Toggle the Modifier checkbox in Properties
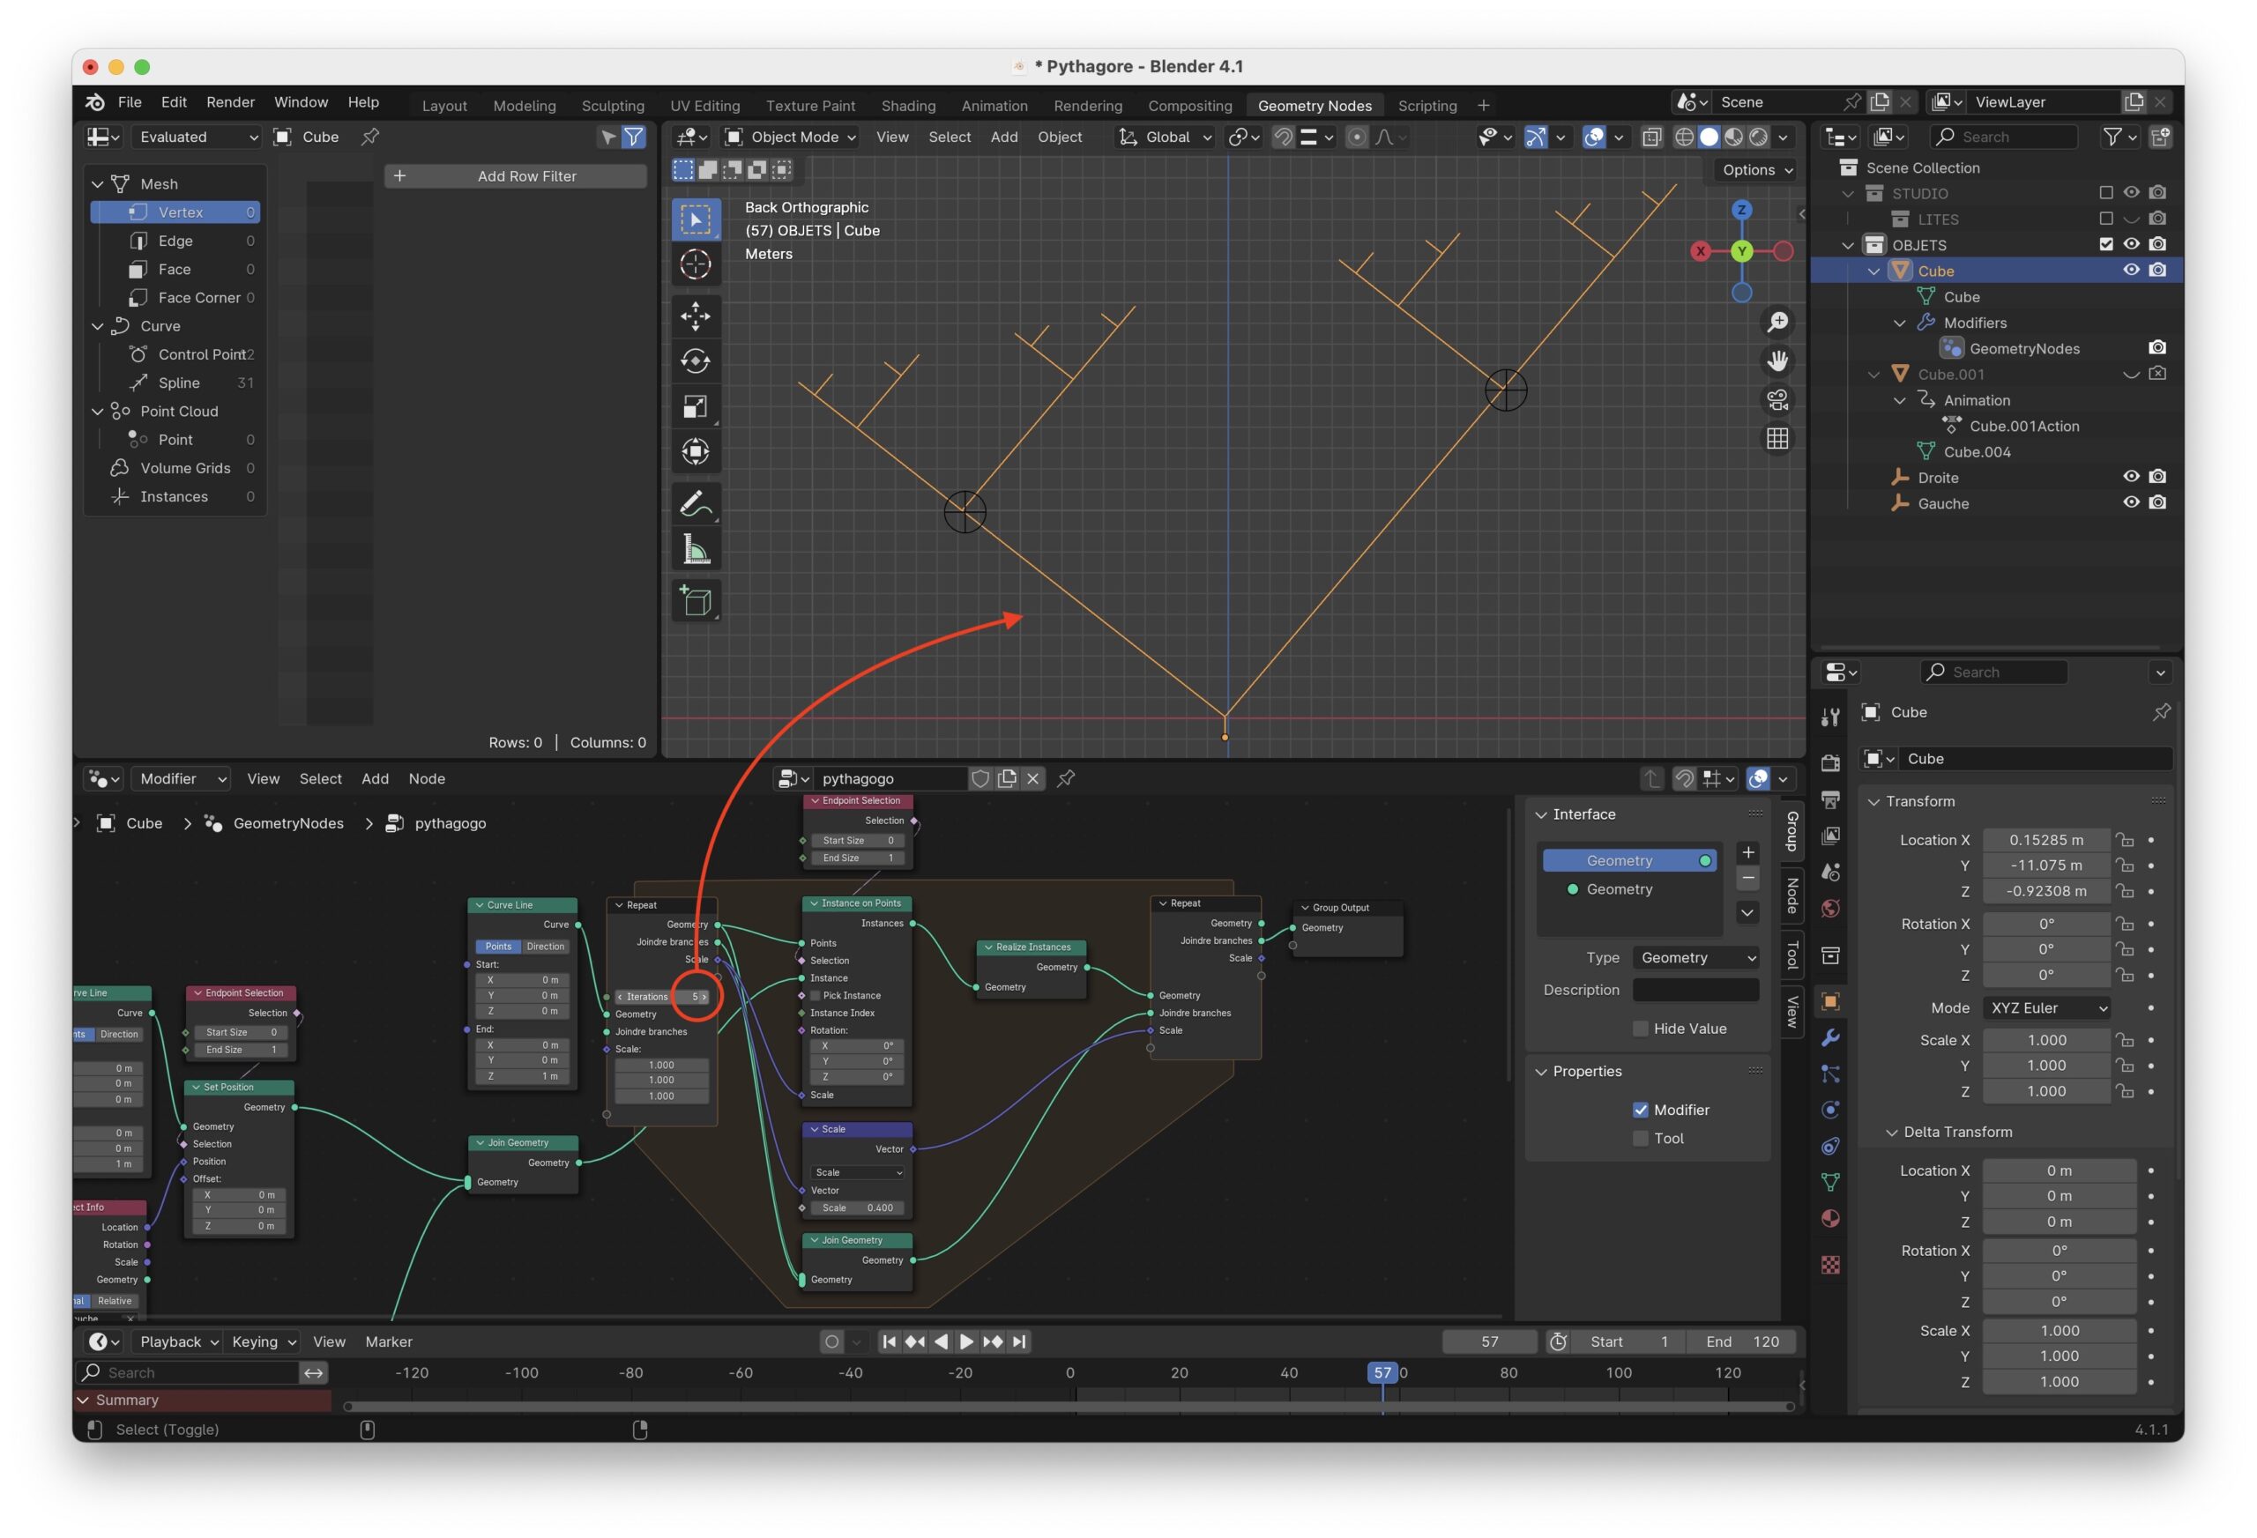This screenshot has height=1538, width=2257. (1641, 1110)
